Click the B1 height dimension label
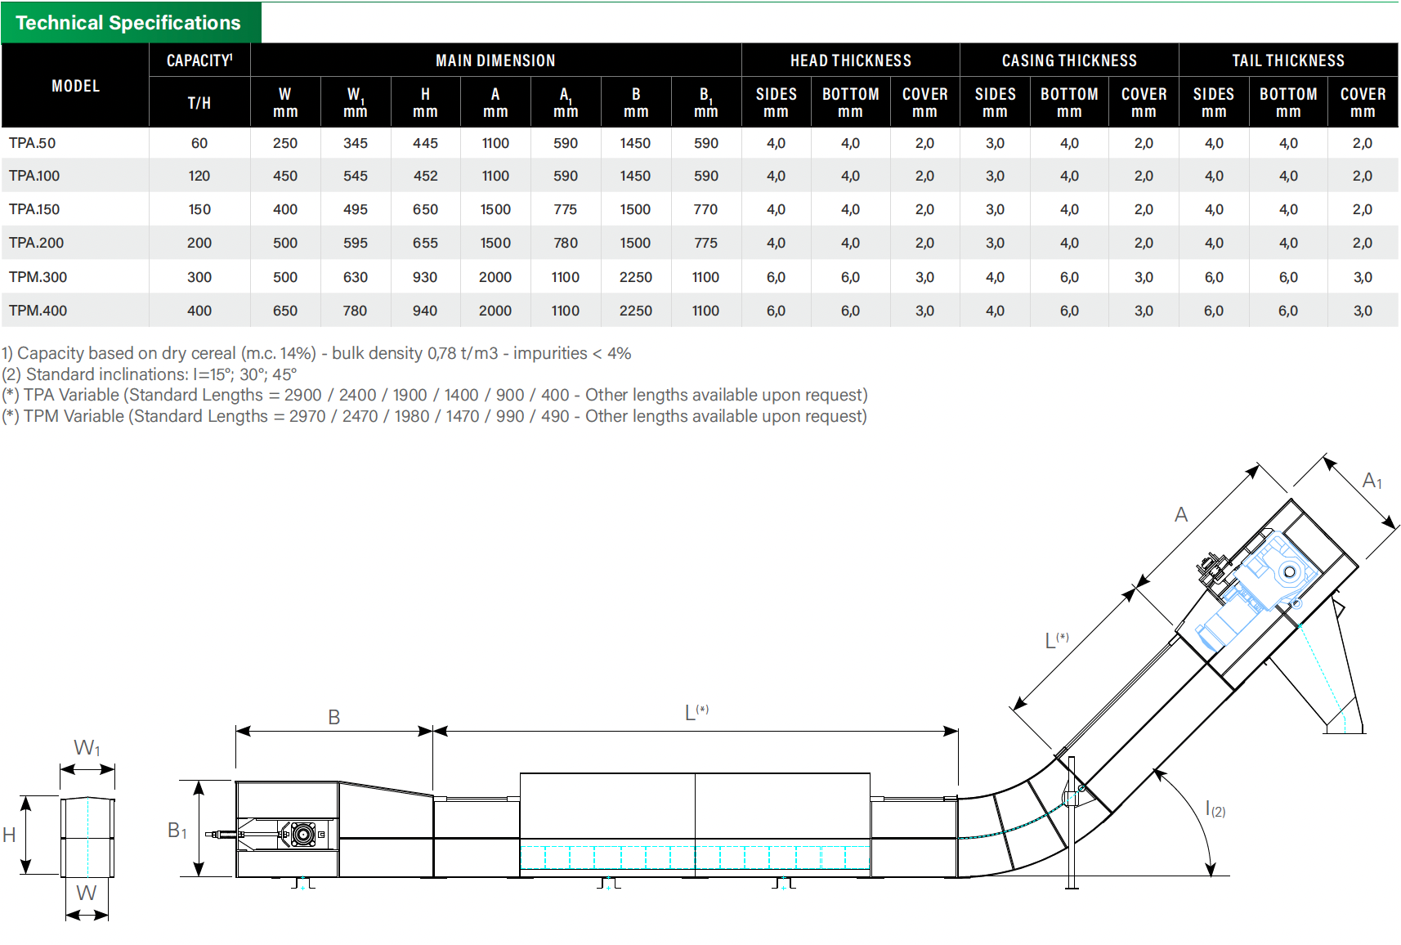Screen dimensions: 1401x945 pos(177,831)
